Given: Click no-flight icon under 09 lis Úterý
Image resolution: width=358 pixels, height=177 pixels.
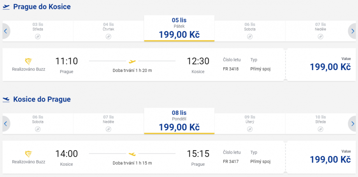Looking at the screenshot, I should click(249, 129).
